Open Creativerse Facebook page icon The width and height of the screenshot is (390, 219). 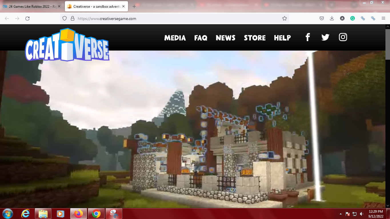(308, 37)
